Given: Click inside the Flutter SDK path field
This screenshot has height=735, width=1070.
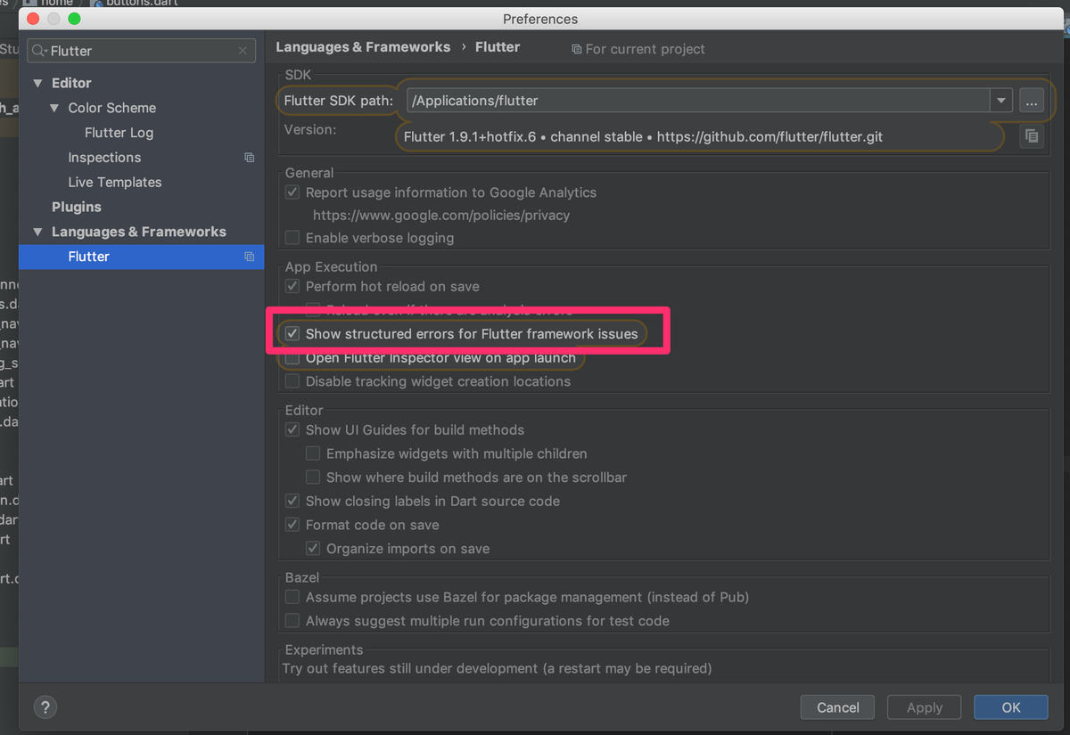Looking at the screenshot, I should pyautogui.click(x=698, y=101).
